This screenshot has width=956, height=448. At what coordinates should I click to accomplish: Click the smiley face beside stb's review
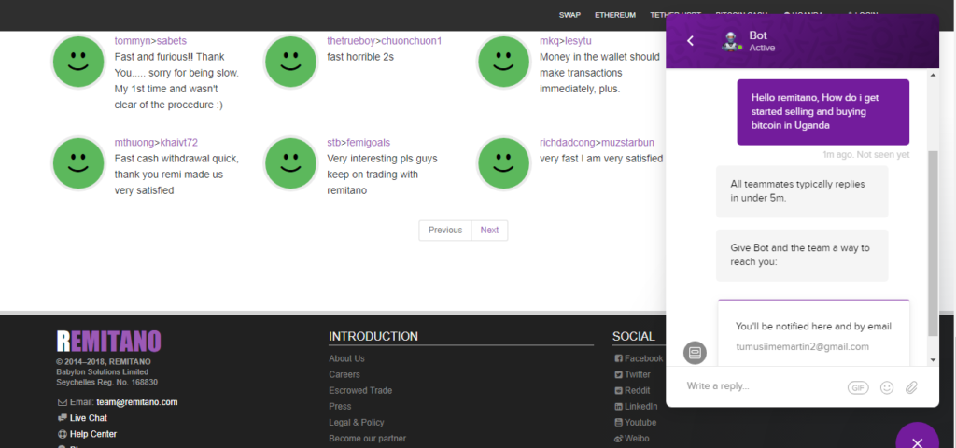[x=290, y=163]
